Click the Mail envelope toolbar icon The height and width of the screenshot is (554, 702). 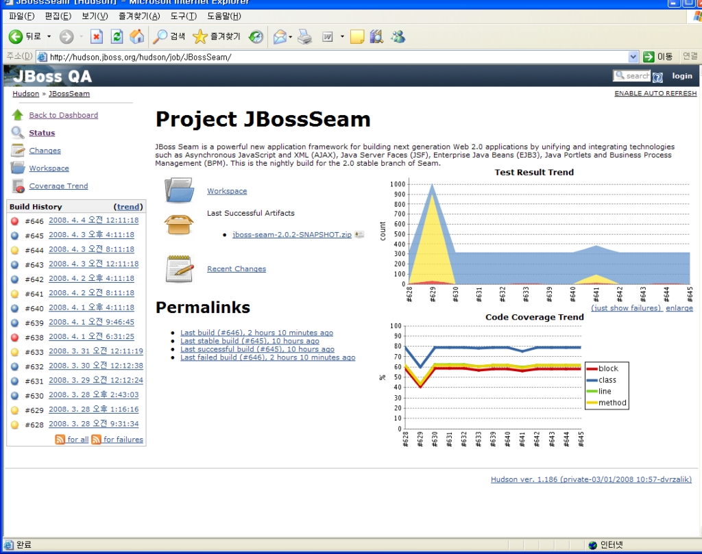(x=280, y=37)
